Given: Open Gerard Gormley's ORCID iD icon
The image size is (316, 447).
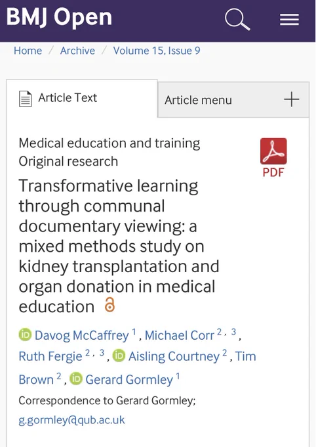Looking at the screenshot, I should 76,379.
